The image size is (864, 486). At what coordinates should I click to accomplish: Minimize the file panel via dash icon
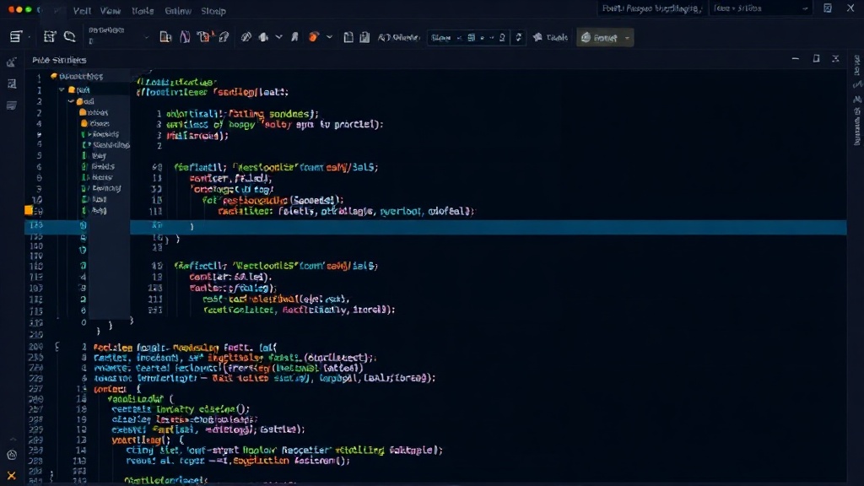click(x=795, y=58)
